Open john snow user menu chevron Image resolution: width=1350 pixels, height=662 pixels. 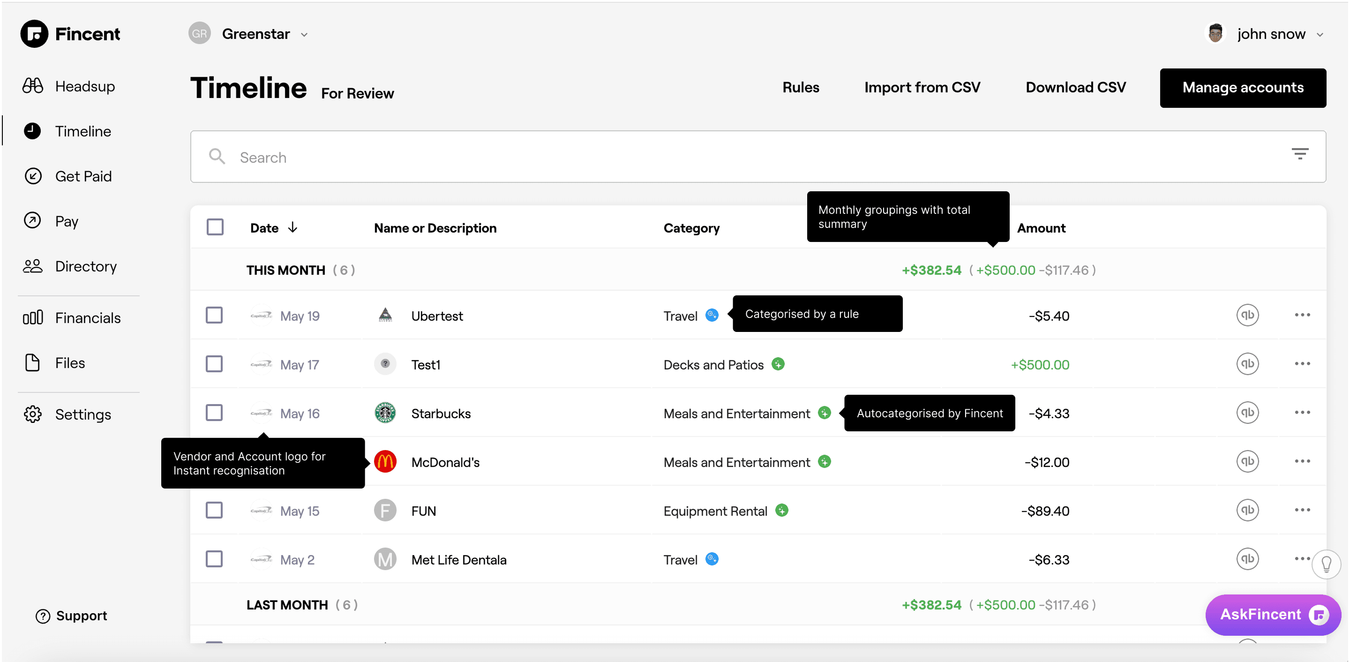click(x=1320, y=35)
